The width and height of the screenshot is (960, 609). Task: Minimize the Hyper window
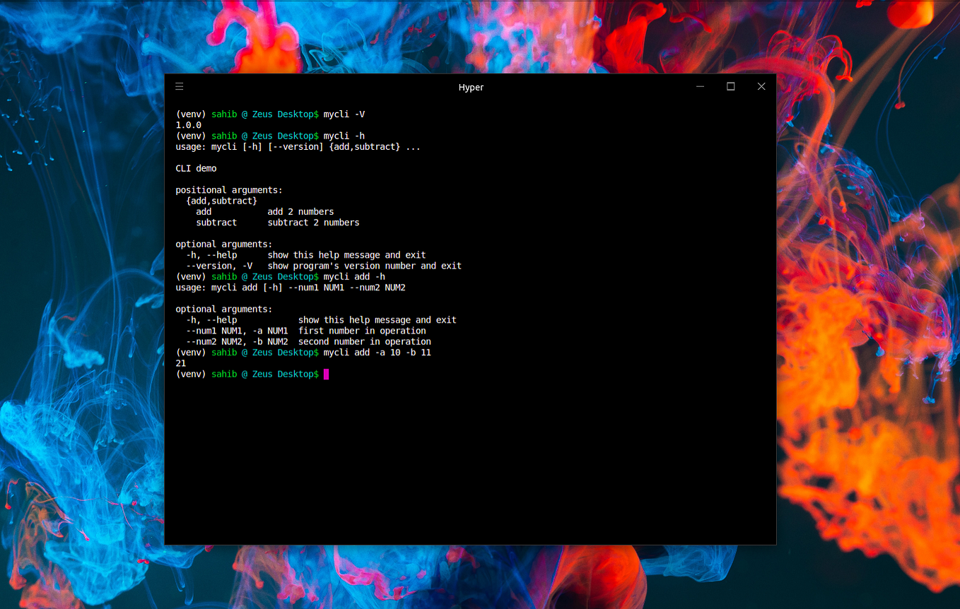[x=699, y=86]
